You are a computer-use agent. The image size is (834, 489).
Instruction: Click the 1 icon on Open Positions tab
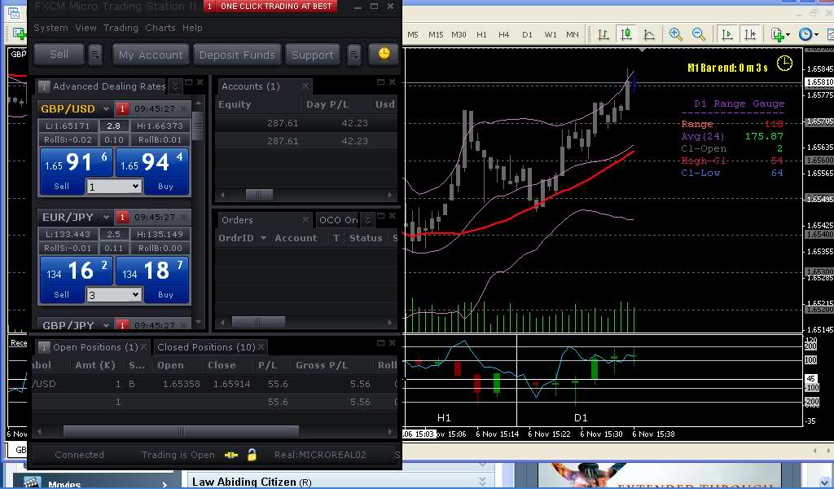[44, 347]
